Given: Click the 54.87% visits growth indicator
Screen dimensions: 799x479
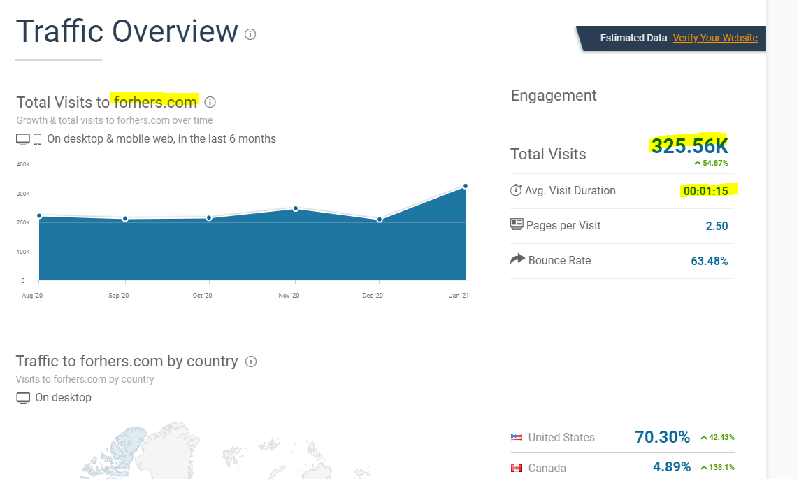Looking at the screenshot, I should pos(711,163).
